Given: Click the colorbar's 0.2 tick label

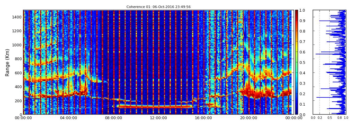Looking at the screenshot, I should tap(303, 94).
